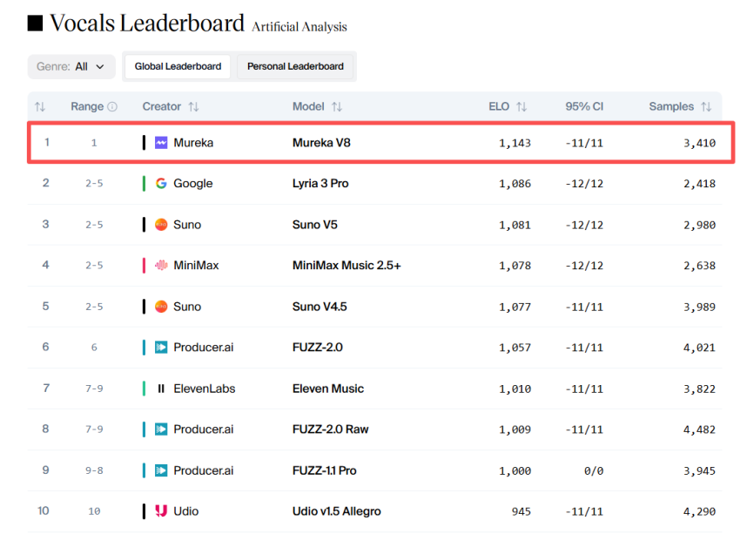Click the 95% CI column header
This screenshot has height=534, width=740.
click(584, 107)
